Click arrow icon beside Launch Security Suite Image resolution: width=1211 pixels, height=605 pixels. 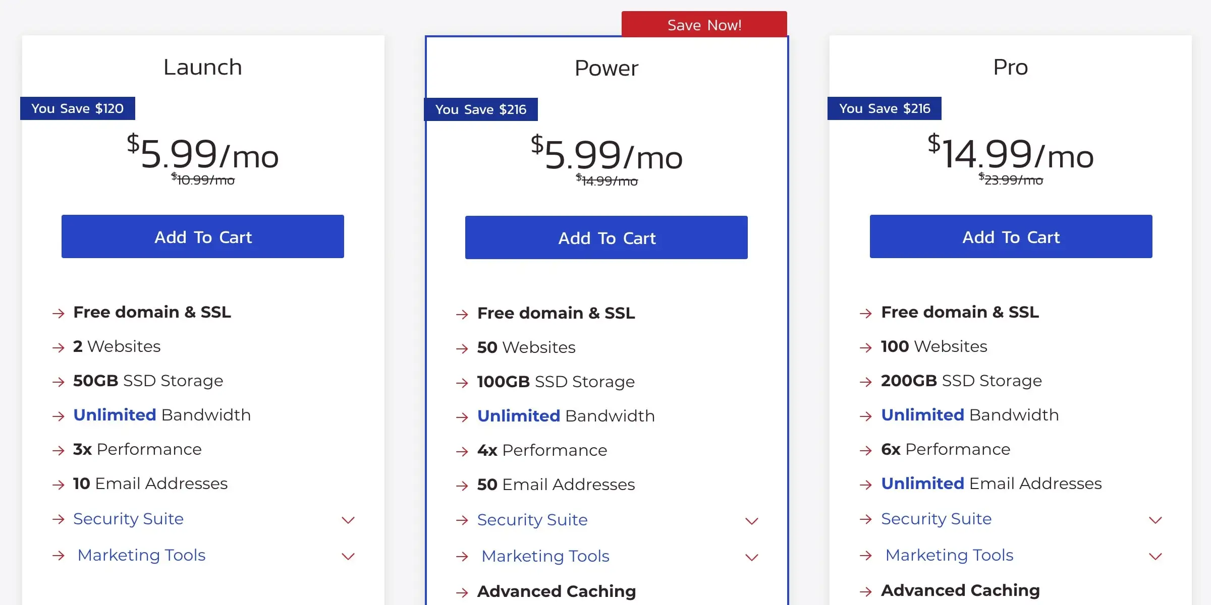tap(59, 519)
